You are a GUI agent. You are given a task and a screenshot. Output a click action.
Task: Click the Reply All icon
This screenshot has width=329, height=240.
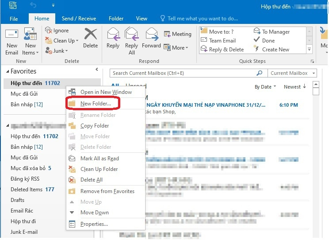(x=132, y=35)
